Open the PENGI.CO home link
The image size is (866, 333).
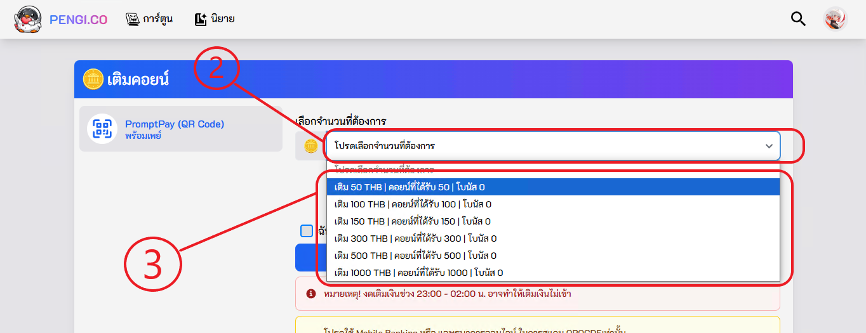(x=78, y=20)
